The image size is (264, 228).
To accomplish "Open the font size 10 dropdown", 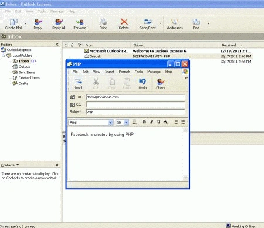I will click(x=126, y=122).
